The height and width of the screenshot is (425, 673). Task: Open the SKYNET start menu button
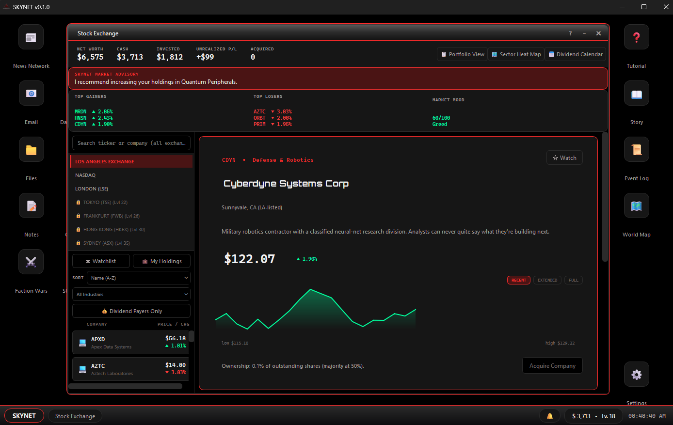[x=24, y=416]
